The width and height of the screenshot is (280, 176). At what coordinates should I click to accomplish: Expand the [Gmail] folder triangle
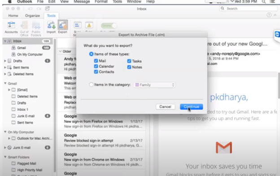point(9,90)
